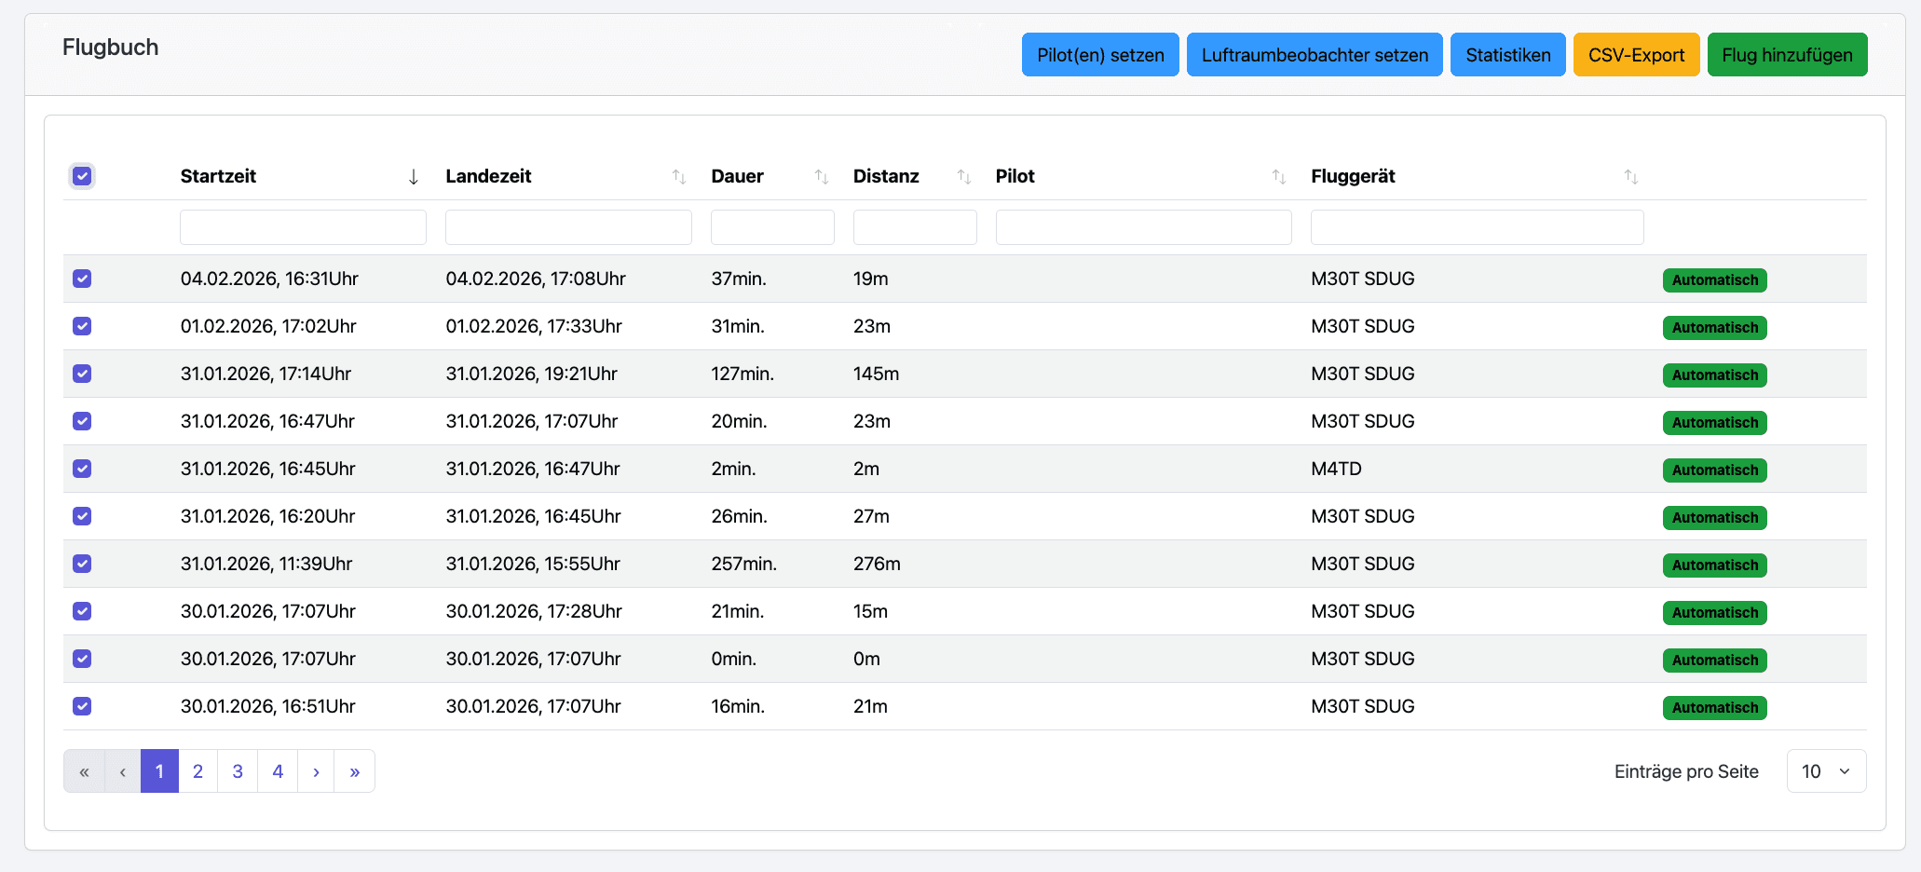Click the Flug hinzufügen button
1921x872 pixels.
coord(1786,55)
